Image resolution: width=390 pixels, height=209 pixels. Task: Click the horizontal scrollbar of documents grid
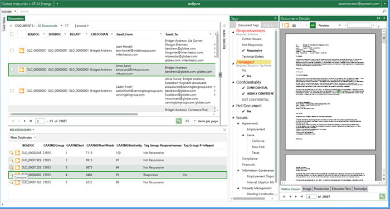(x=75, y=114)
